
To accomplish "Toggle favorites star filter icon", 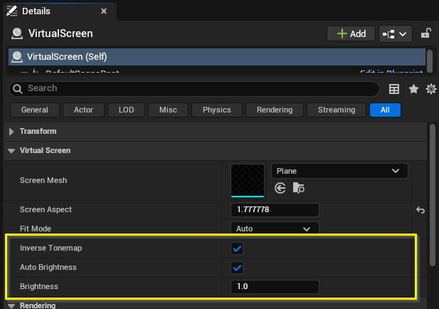I will (413, 89).
